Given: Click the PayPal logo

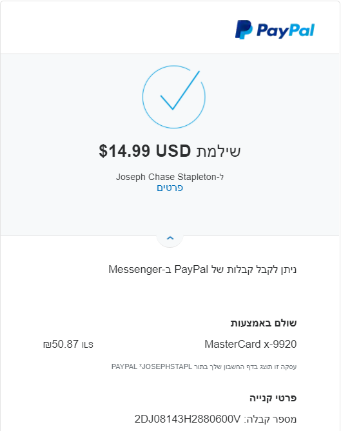Looking at the screenshot, I should 275,30.
